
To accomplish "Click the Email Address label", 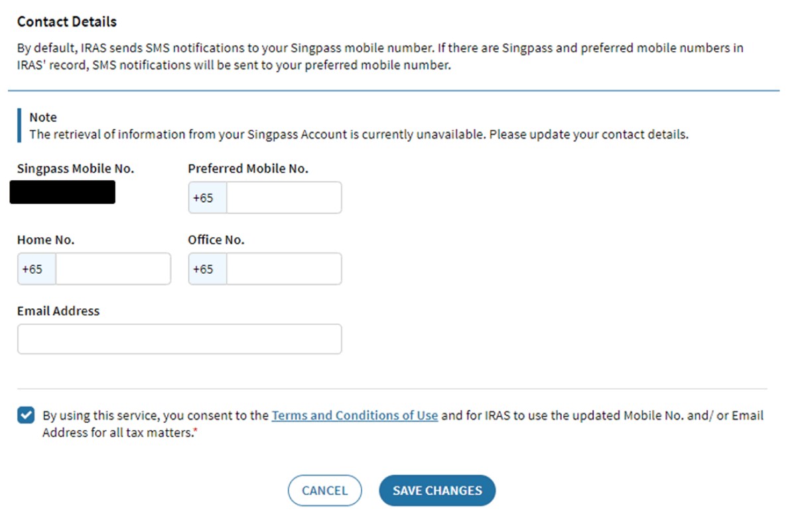I will pyautogui.click(x=58, y=311).
